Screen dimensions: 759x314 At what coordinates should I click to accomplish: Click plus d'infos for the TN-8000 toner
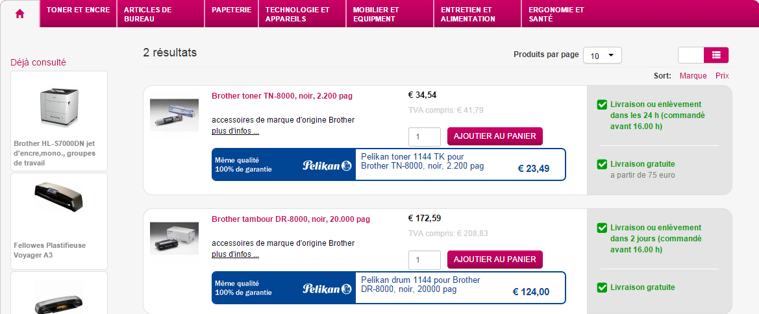coord(235,131)
